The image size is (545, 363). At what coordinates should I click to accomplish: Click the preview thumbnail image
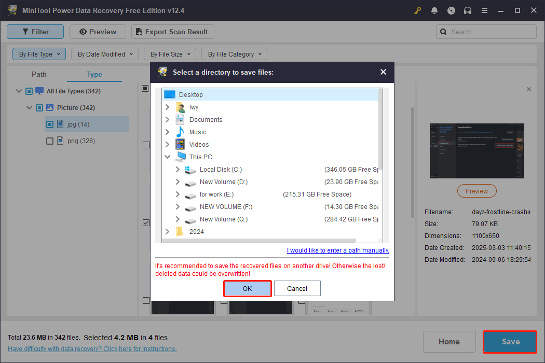(x=476, y=151)
